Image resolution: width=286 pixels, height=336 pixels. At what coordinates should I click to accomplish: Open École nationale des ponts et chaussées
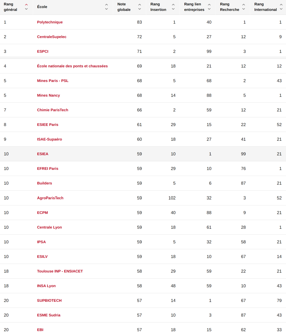tap(72, 66)
